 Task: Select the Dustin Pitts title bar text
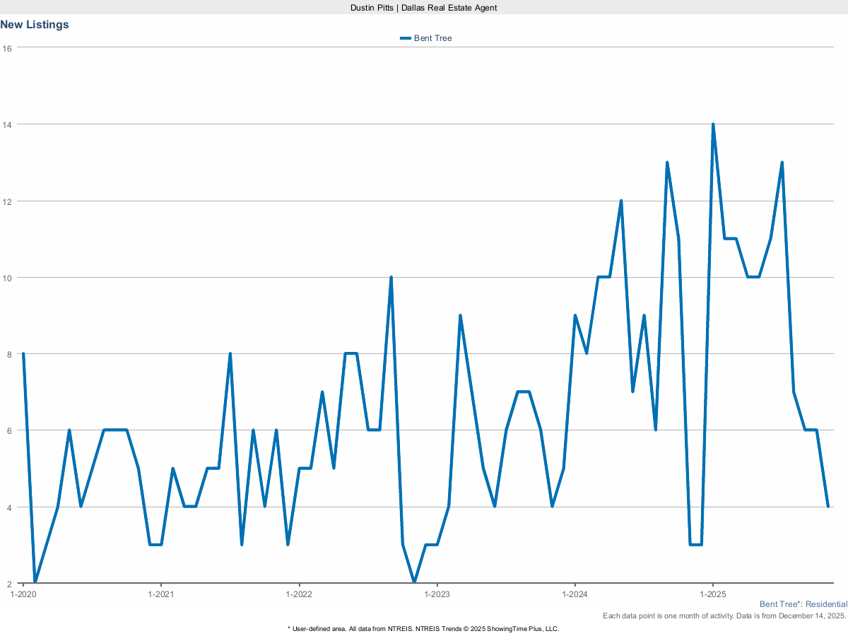[x=423, y=8]
